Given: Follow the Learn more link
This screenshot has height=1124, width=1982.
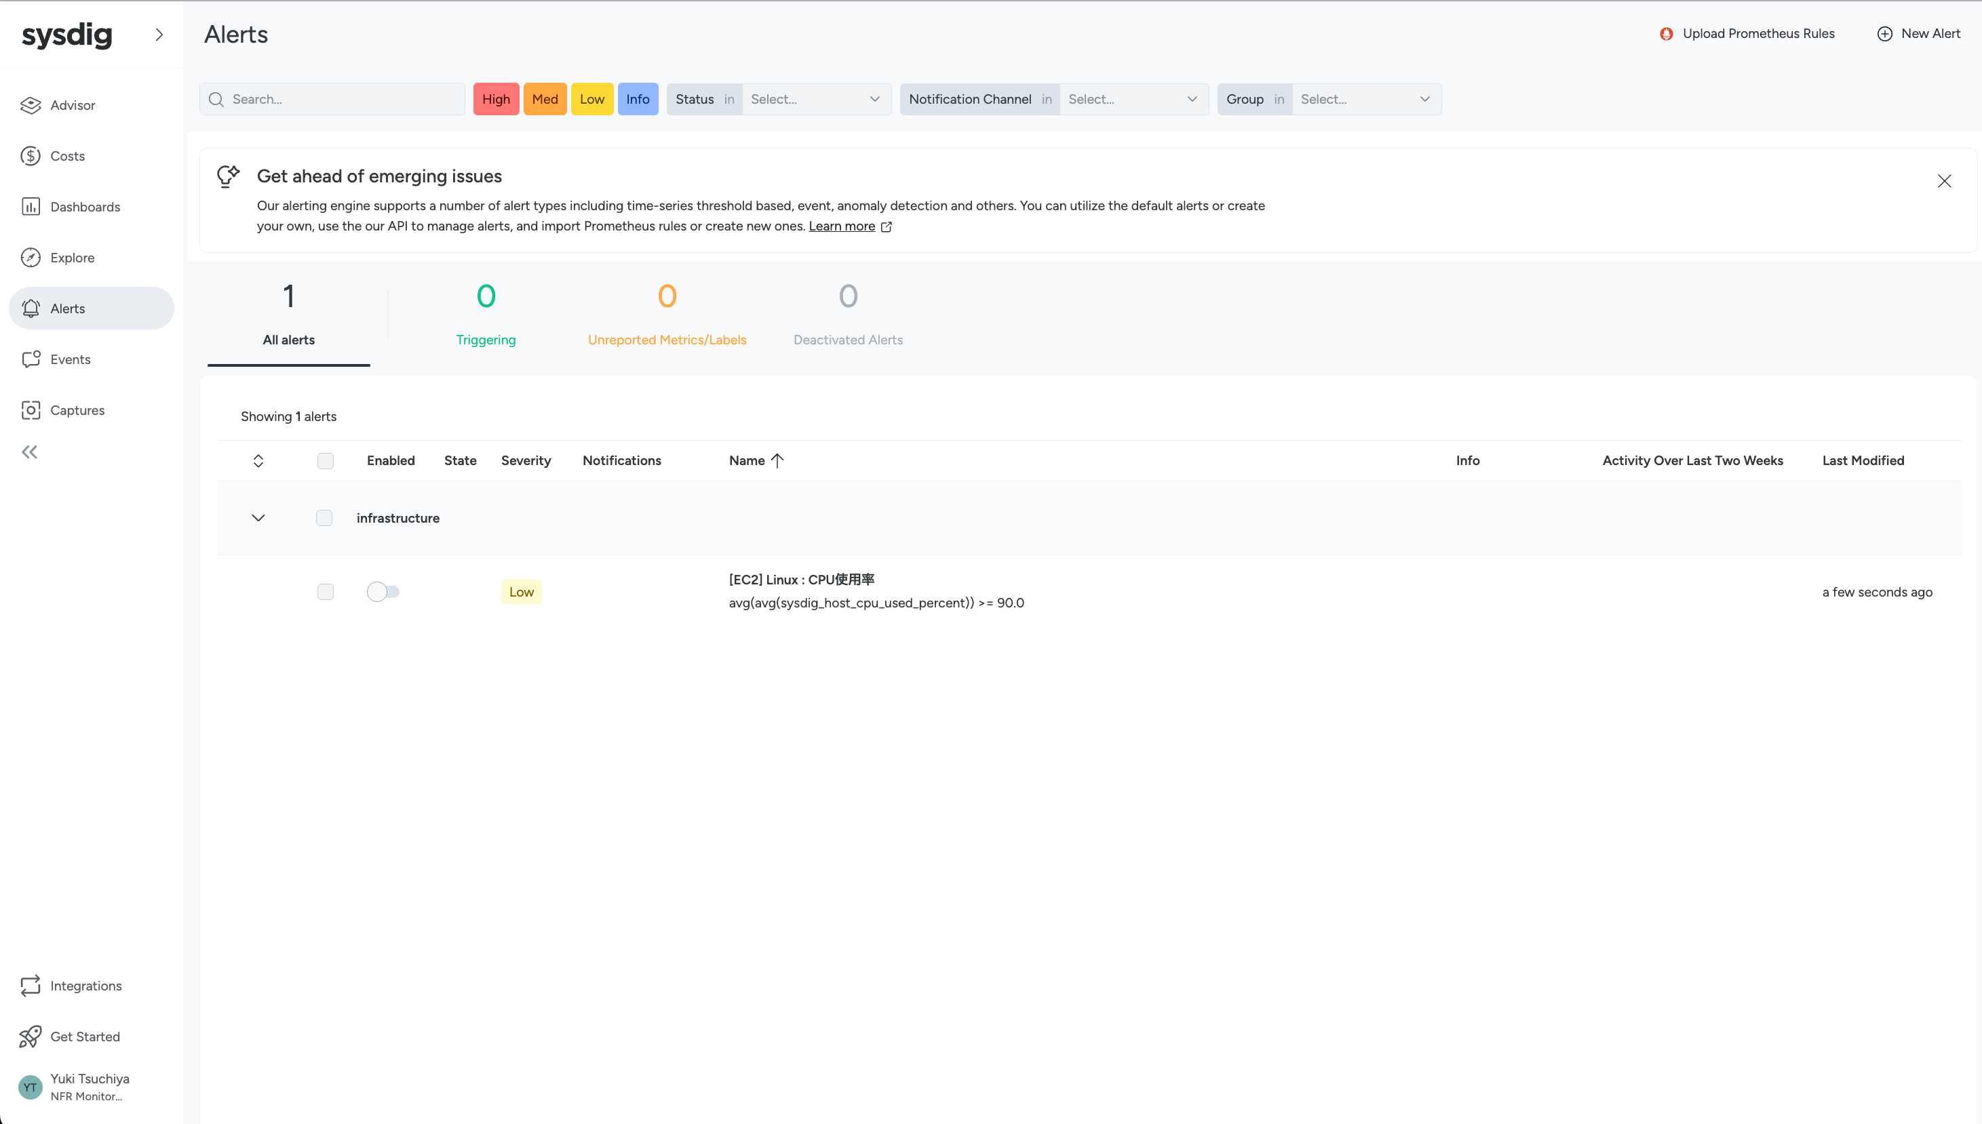Looking at the screenshot, I should (x=841, y=226).
